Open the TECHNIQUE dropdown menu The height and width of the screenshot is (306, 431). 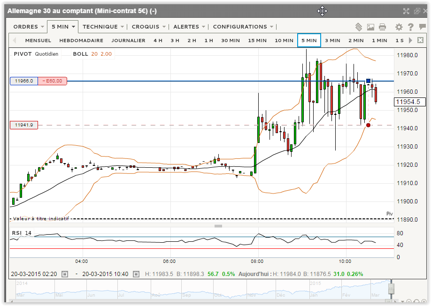pyautogui.click(x=103, y=27)
